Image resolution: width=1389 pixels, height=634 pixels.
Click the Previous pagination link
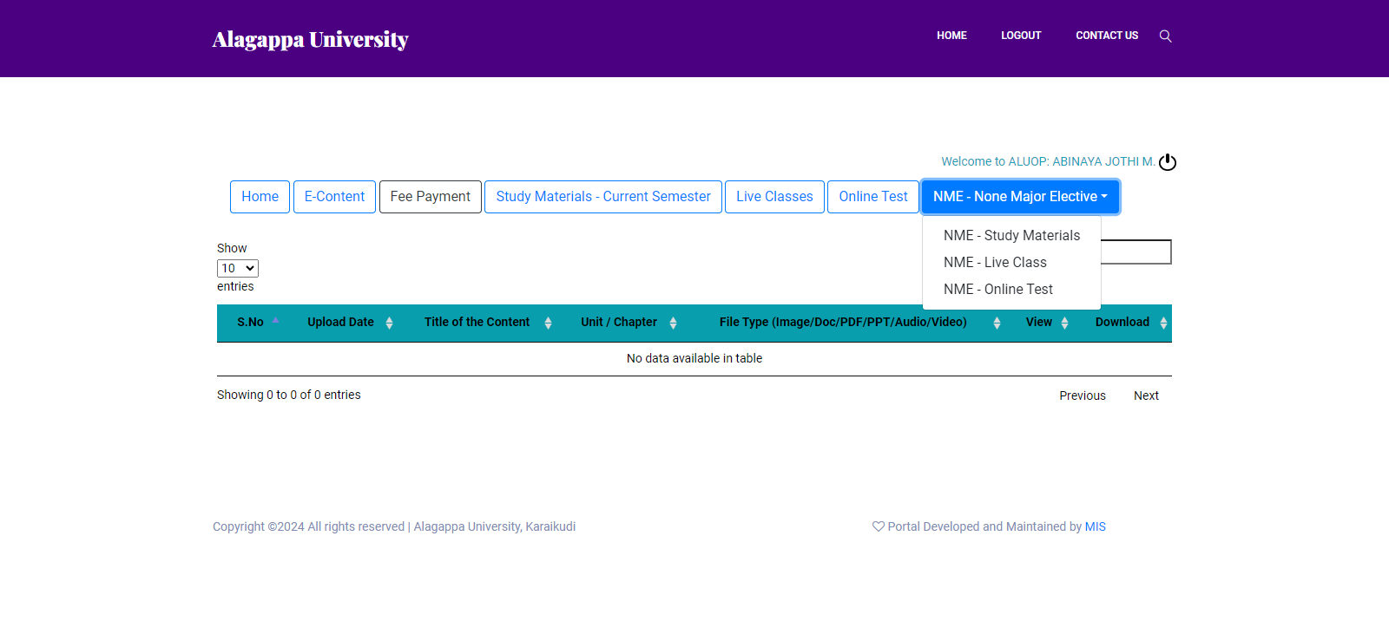click(x=1083, y=395)
